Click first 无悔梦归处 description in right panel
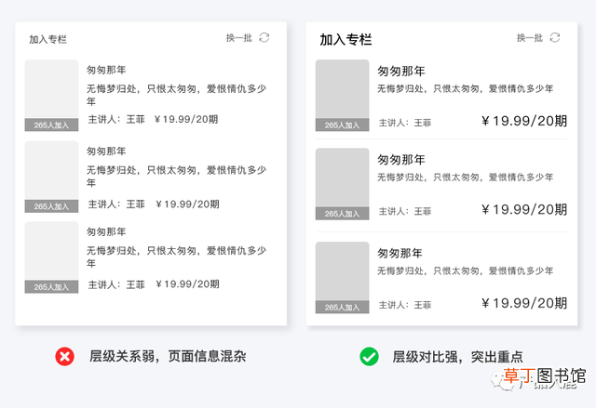Screen dimensions: 596x408 point(466,88)
